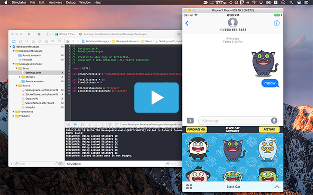Screen dimensions: 313x195
Task: Click the large video play button overlay
Action: coord(156,97)
